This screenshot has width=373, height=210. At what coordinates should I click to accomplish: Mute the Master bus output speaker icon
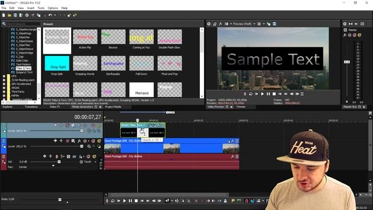(x=356, y=24)
